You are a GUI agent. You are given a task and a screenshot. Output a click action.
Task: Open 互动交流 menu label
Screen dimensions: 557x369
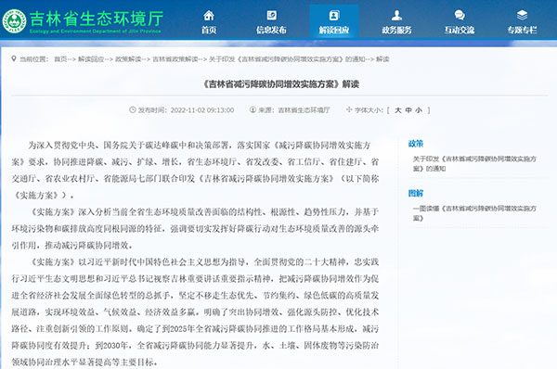tap(460, 31)
